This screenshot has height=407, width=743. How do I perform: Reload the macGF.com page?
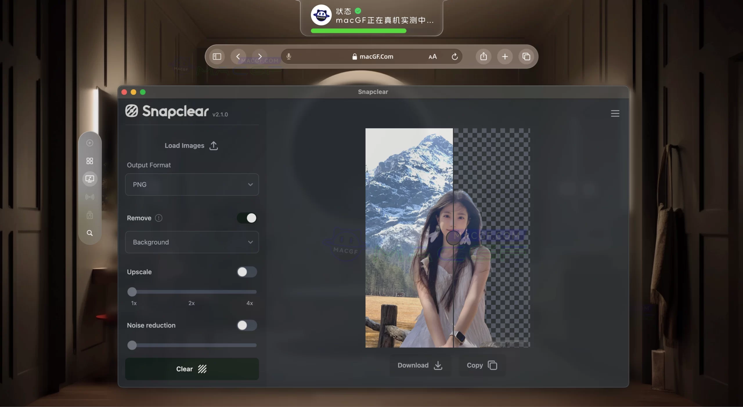[455, 57]
